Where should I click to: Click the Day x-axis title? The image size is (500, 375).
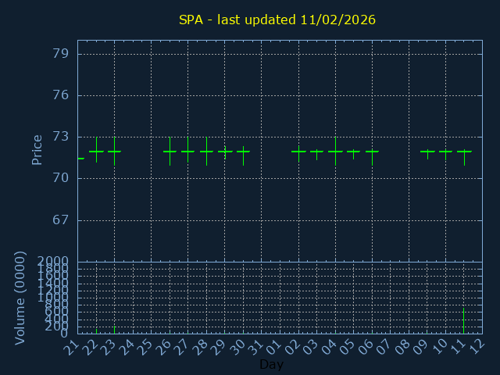pyautogui.click(x=271, y=365)
